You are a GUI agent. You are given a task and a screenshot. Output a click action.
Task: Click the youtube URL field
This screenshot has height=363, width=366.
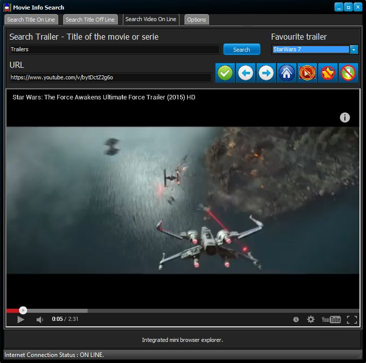tap(111, 78)
